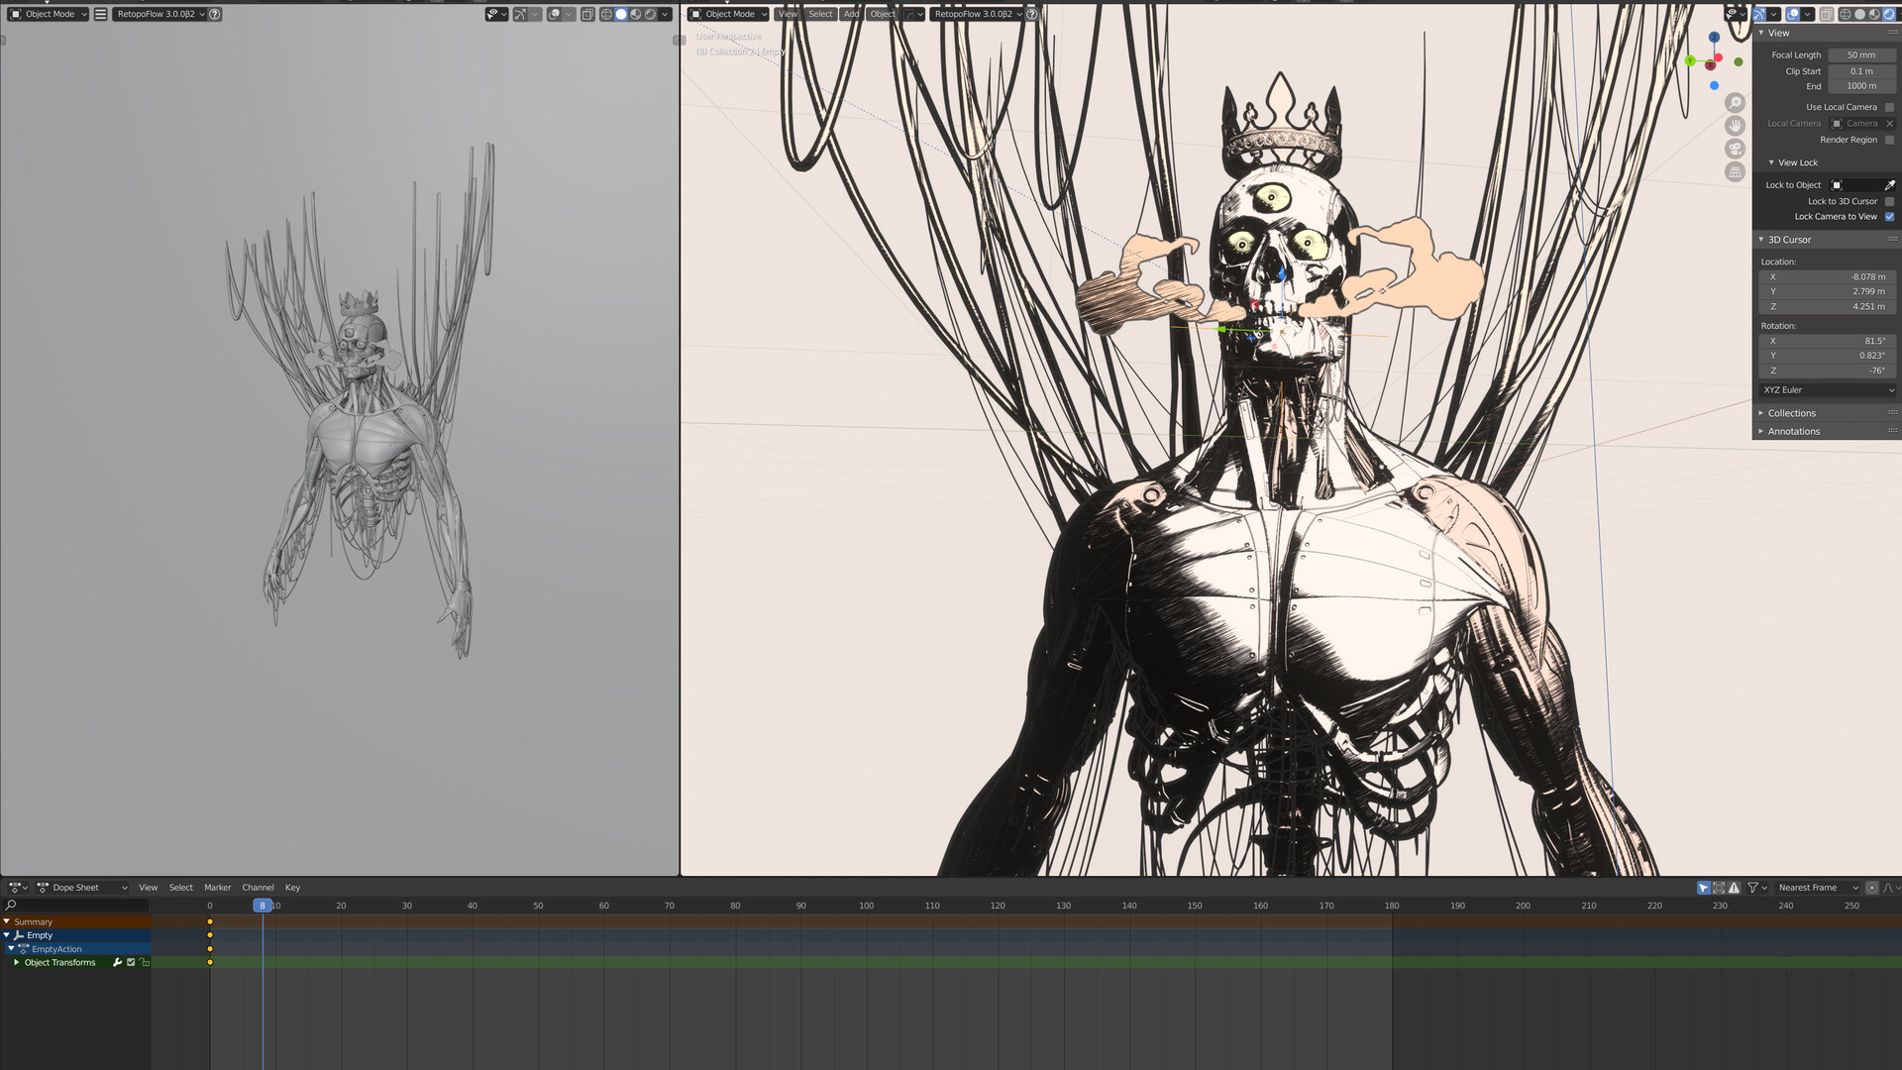Image resolution: width=1902 pixels, height=1070 pixels.
Task: Collapse the EmptyAction channel group
Action: (10, 948)
